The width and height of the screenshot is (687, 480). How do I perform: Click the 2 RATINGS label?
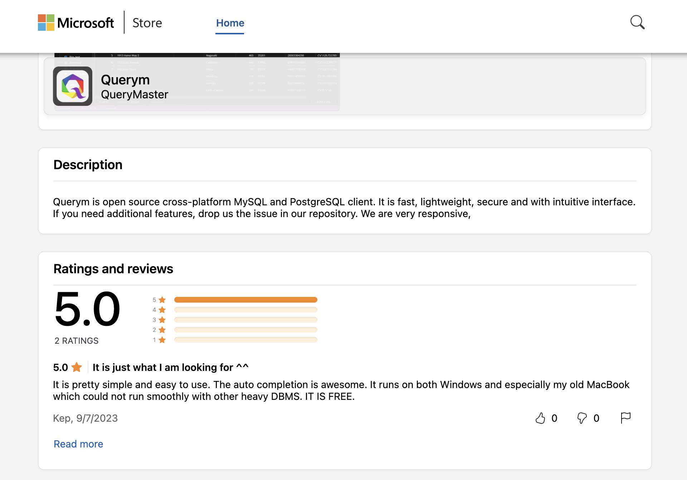click(x=76, y=341)
